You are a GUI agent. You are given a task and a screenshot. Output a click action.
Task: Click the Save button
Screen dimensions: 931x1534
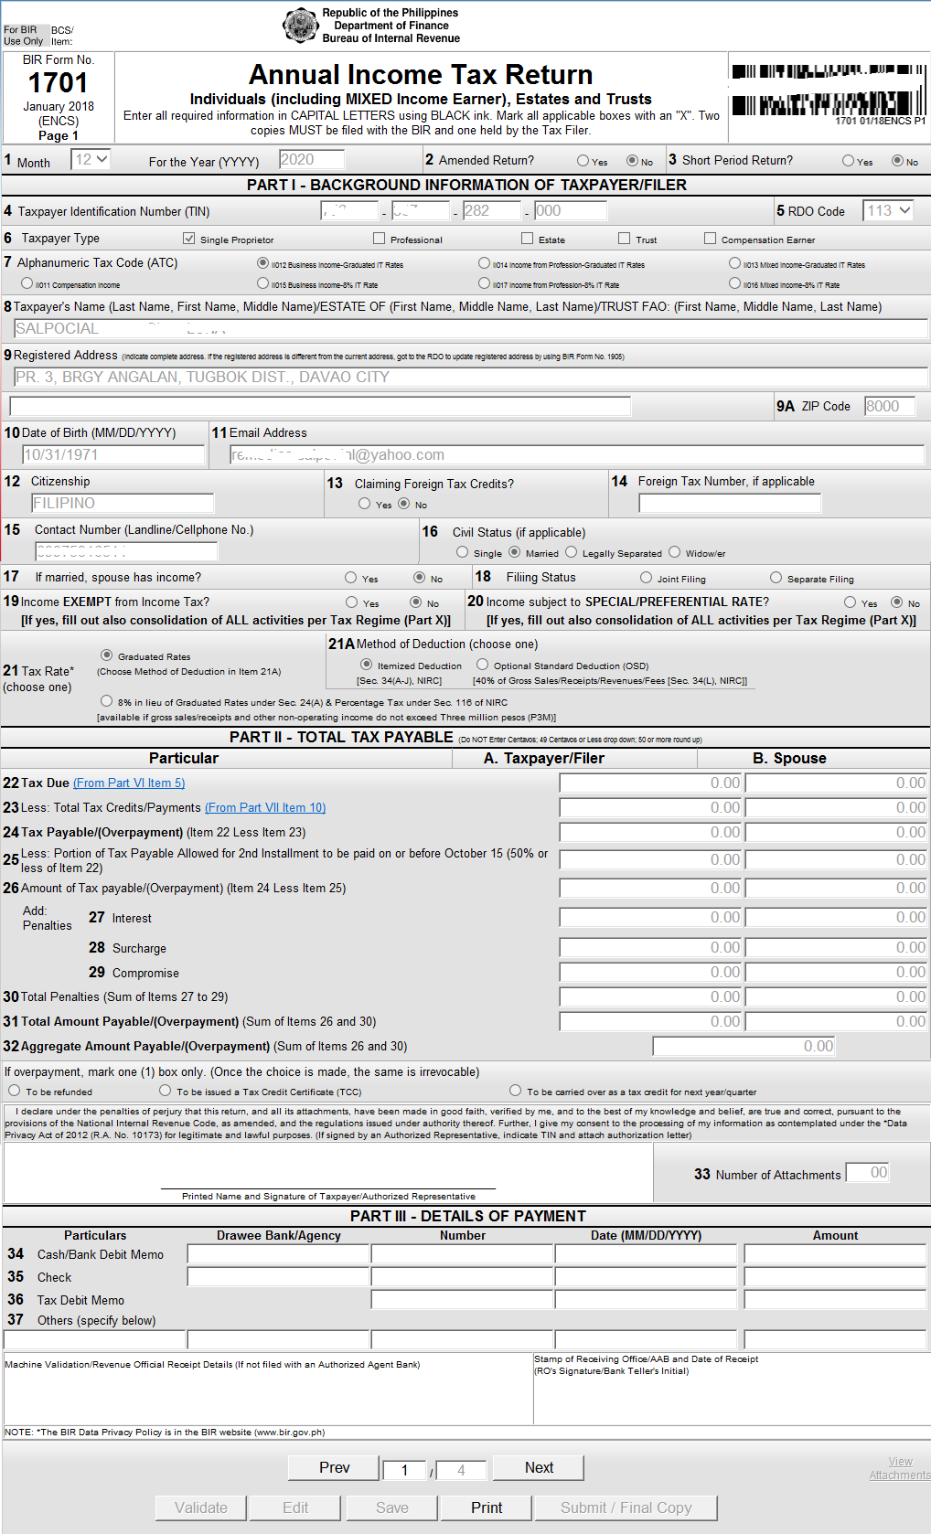point(392,1507)
